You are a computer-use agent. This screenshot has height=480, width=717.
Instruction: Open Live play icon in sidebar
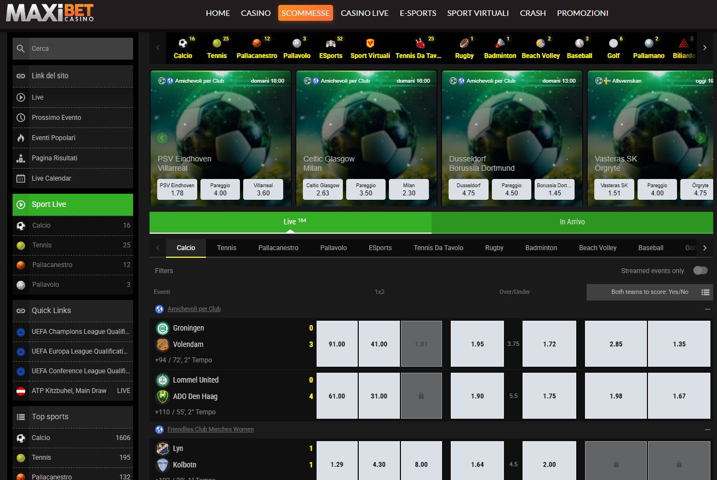click(x=21, y=97)
